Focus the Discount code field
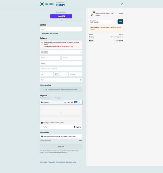 pyautogui.click(x=103, y=22)
